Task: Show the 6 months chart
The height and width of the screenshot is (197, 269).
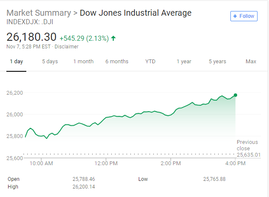Action: 117,62
